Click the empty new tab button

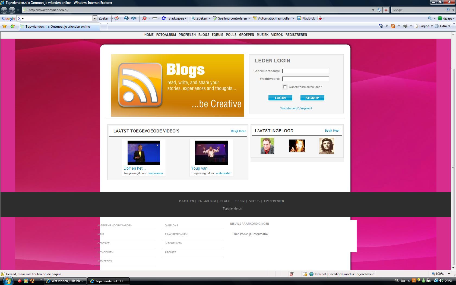[x=104, y=27]
